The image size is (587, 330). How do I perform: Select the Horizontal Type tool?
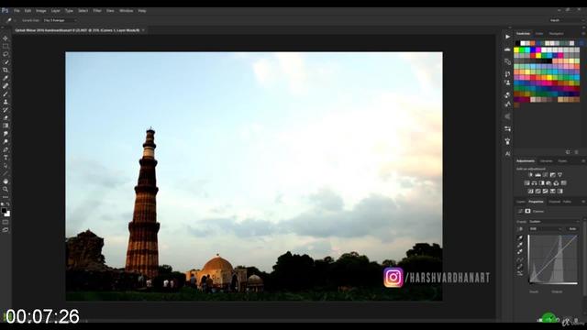tap(6, 158)
